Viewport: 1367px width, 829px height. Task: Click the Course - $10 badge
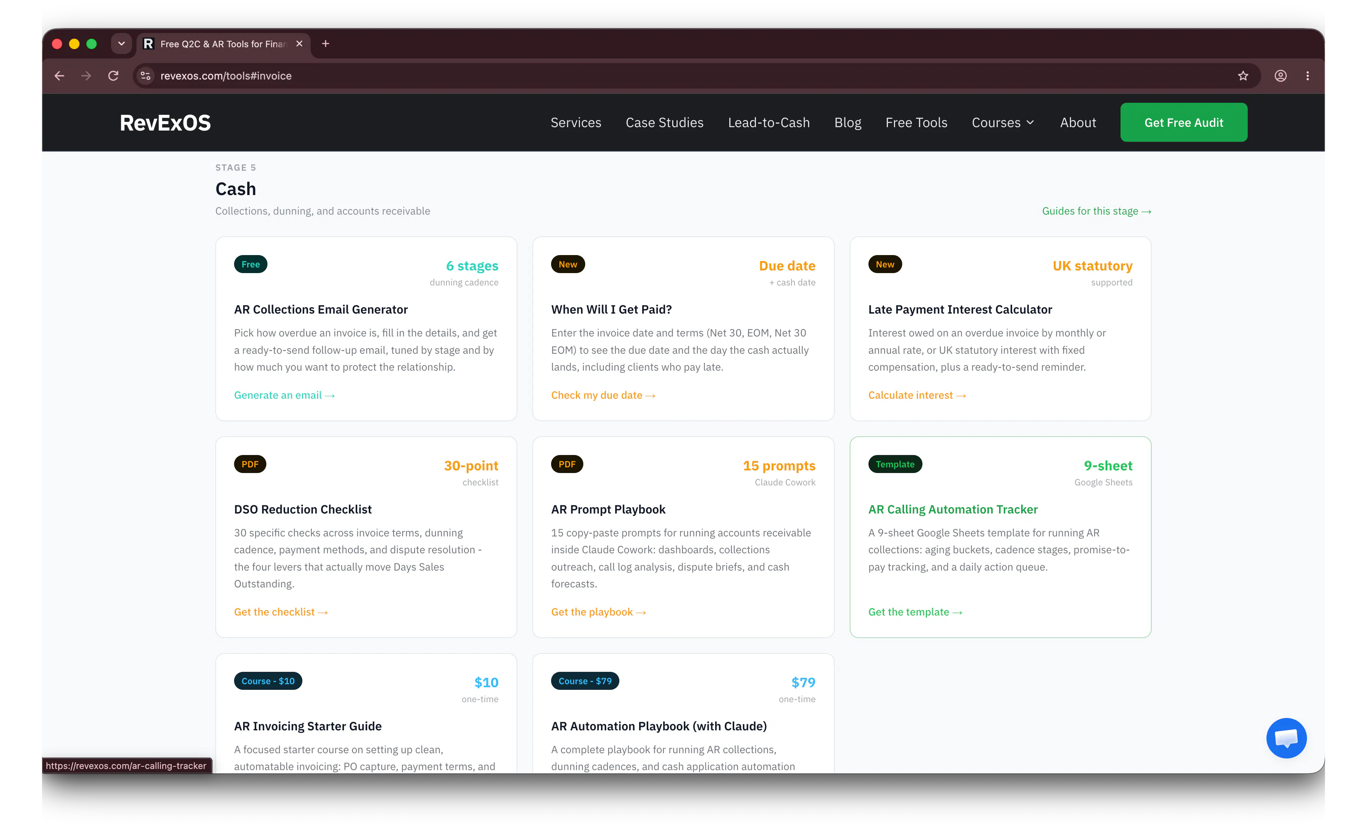click(268, 681)
